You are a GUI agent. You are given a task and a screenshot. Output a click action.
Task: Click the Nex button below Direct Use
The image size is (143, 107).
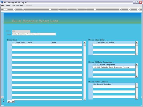(9, 101)
